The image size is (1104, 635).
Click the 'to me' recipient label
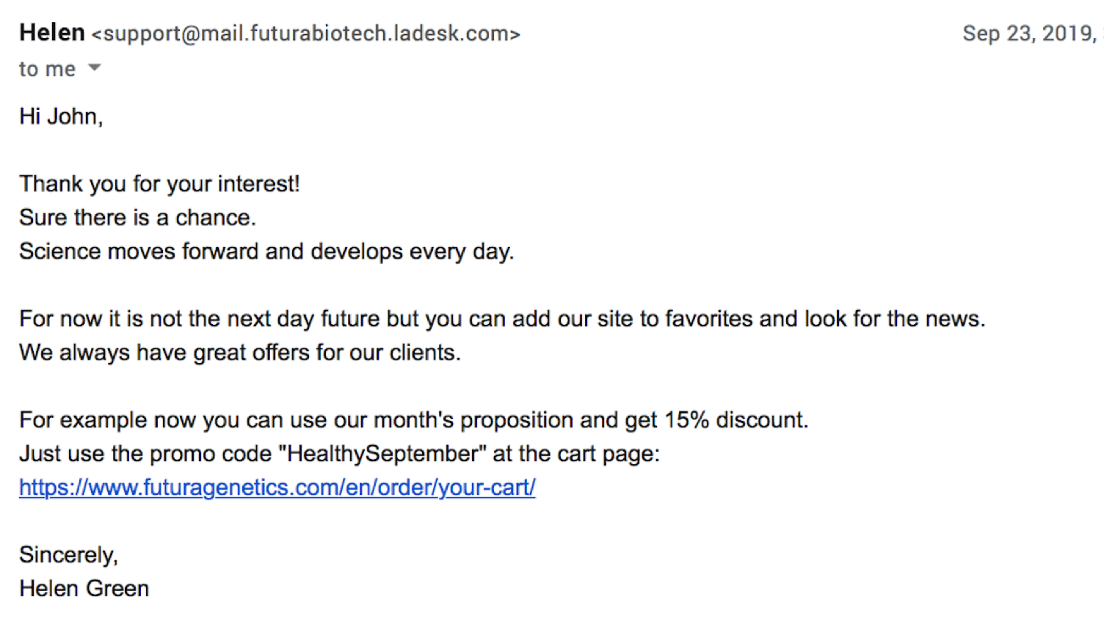tap(47, 69)
